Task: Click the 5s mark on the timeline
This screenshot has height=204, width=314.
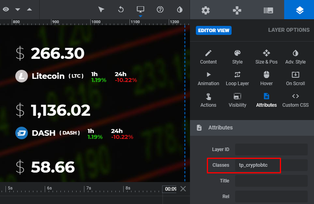Action: tap(10, 188)
